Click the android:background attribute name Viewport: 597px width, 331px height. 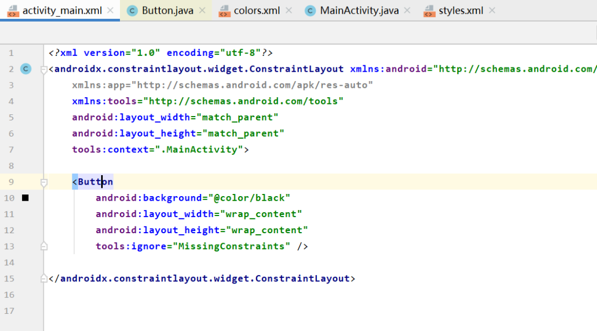coord(149,198)
